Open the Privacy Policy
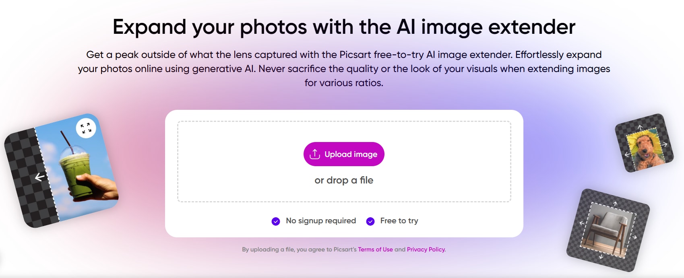Image resolution: width=684 pixels, height=278 pixels. (x=425, y=249)
